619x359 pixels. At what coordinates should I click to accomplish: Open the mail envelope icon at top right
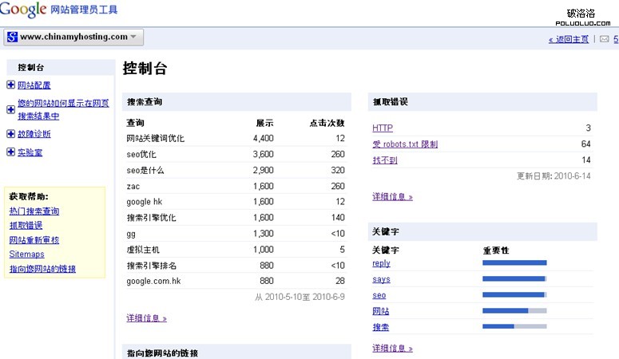click(605, 39)
